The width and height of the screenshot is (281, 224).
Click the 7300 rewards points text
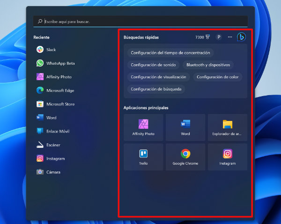[x=200, y=37]
